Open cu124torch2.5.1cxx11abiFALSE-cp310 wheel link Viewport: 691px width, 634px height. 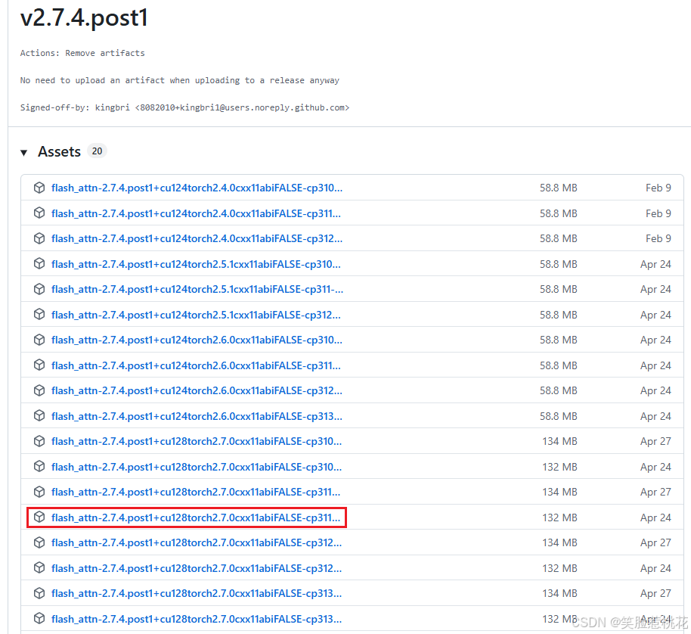(196, 264)
